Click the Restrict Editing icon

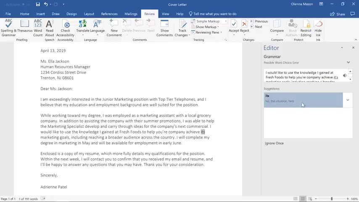coord(306,28)
